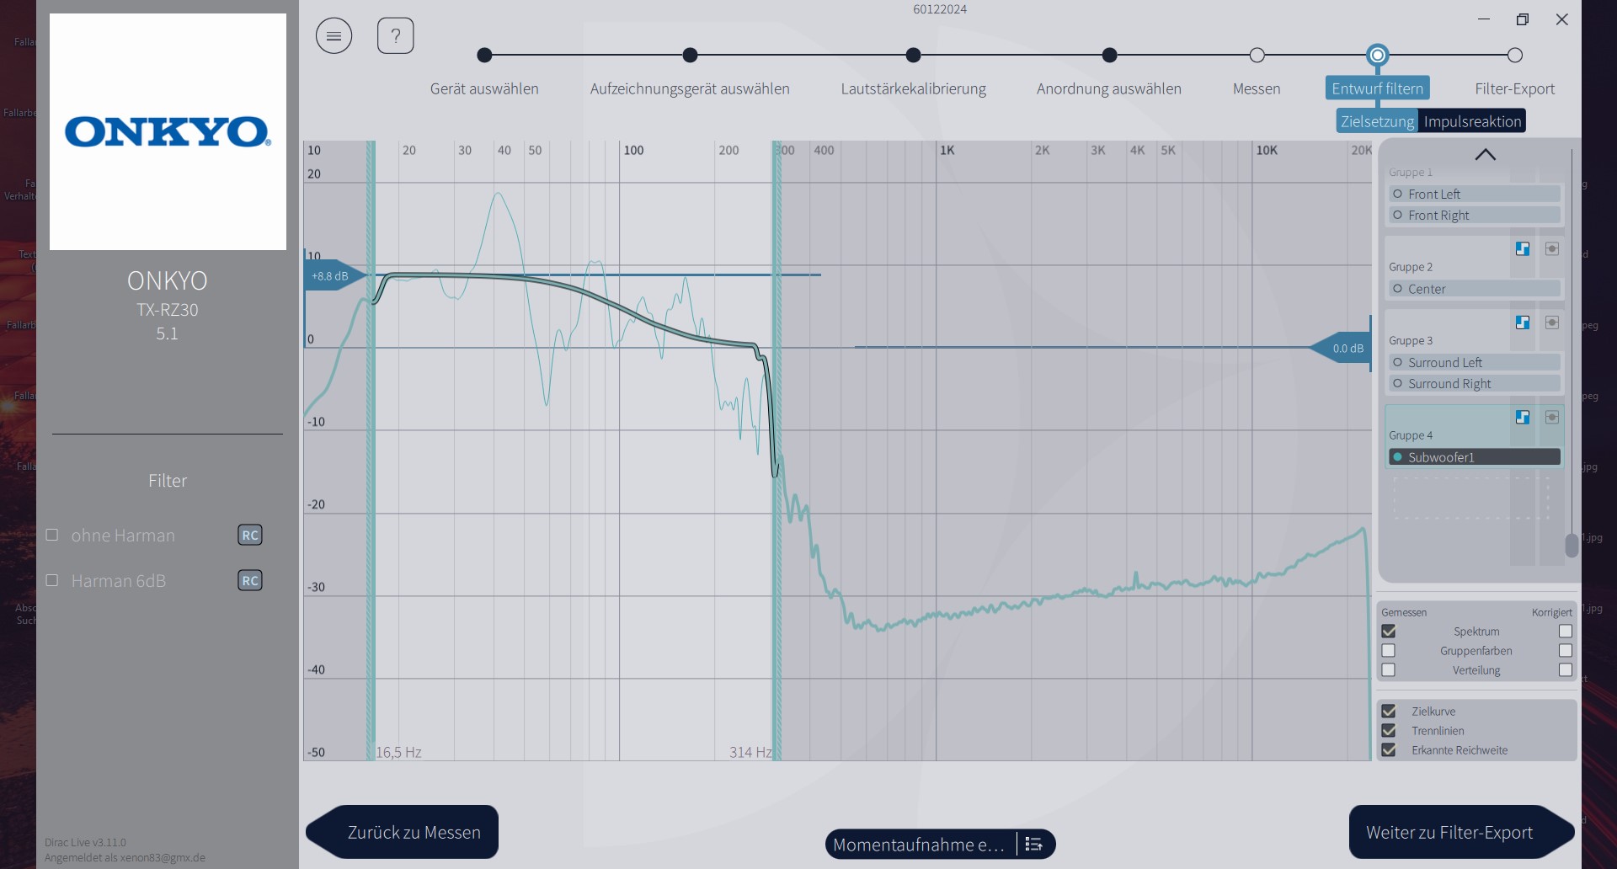1617x869 pixels.
Task: Check Korrigiert Spektrum checkbox
Action: point(1566,632)
